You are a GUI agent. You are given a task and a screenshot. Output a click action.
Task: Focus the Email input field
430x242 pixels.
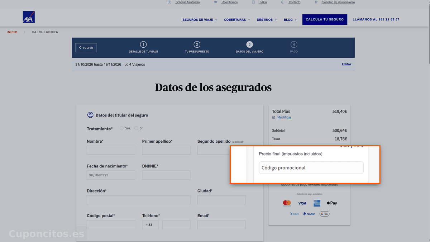(x=221, y=225)
